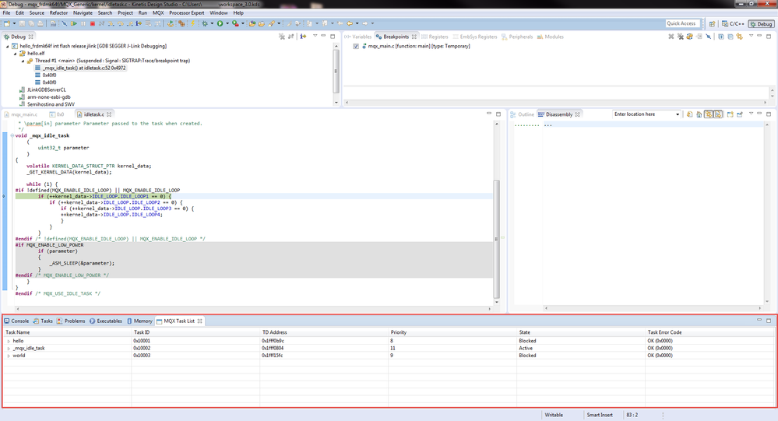Click Disassembly Refresh View icon

(x=690, y=114)
